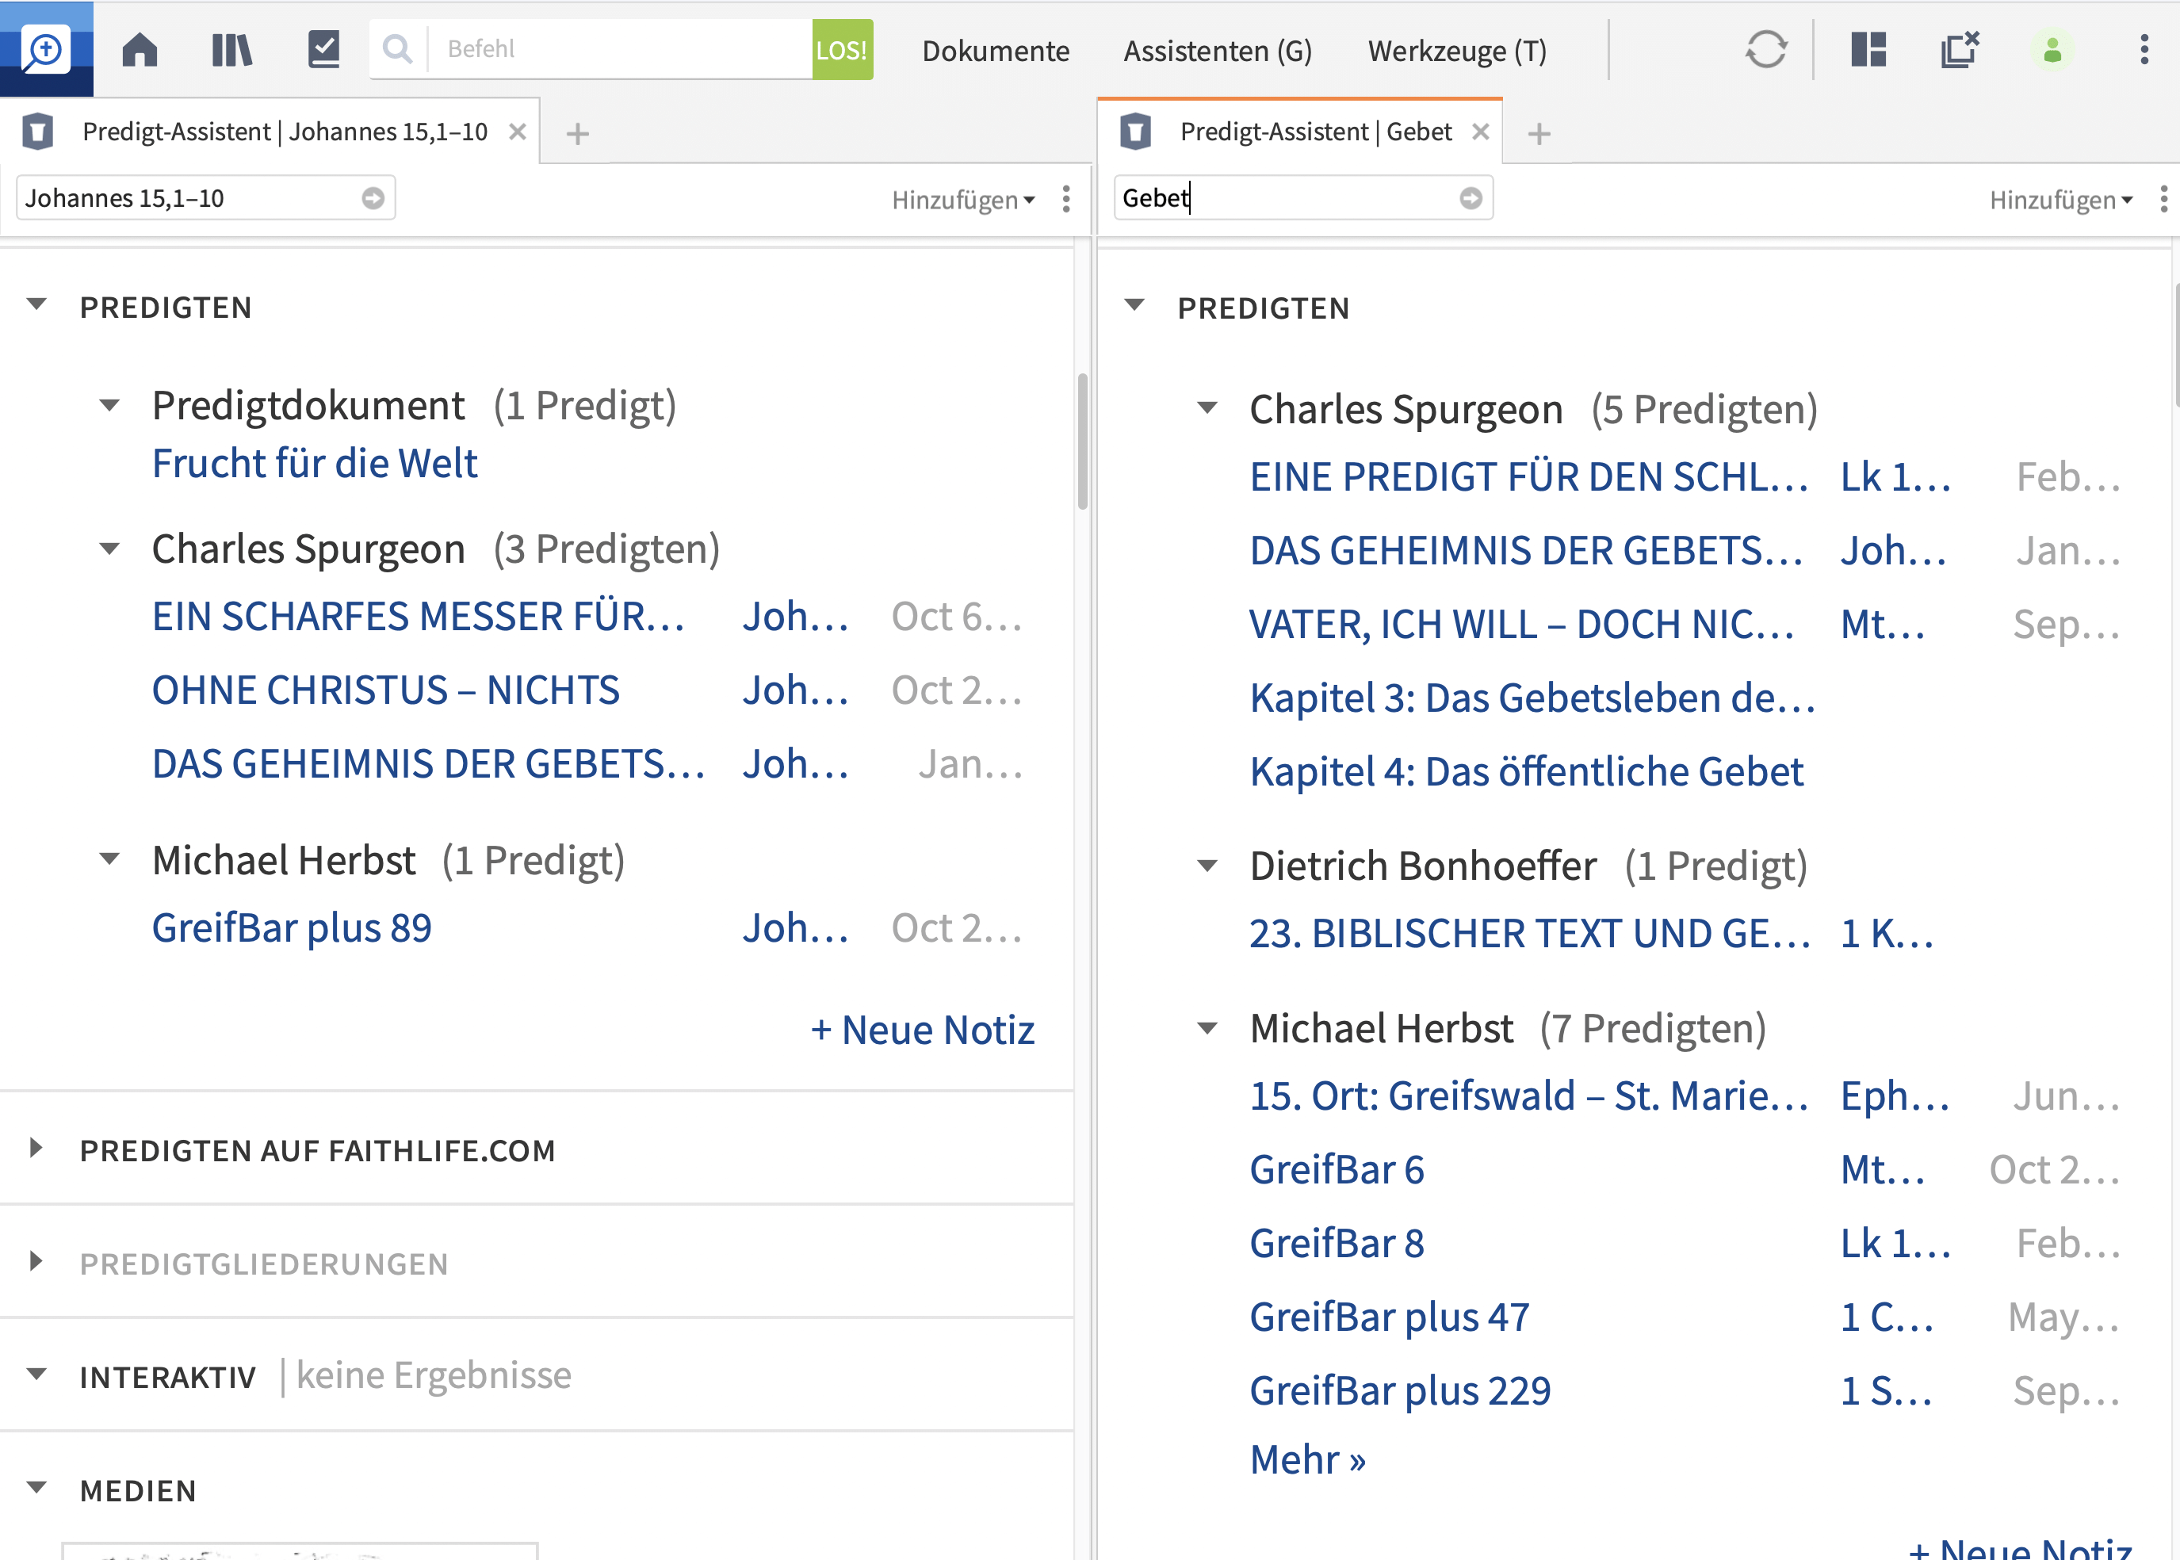The height and width of the screenshot is (1560, 2180).
Task: Open right panel Hinzufügen dropdown
Action: click(x=2061, y=200)
